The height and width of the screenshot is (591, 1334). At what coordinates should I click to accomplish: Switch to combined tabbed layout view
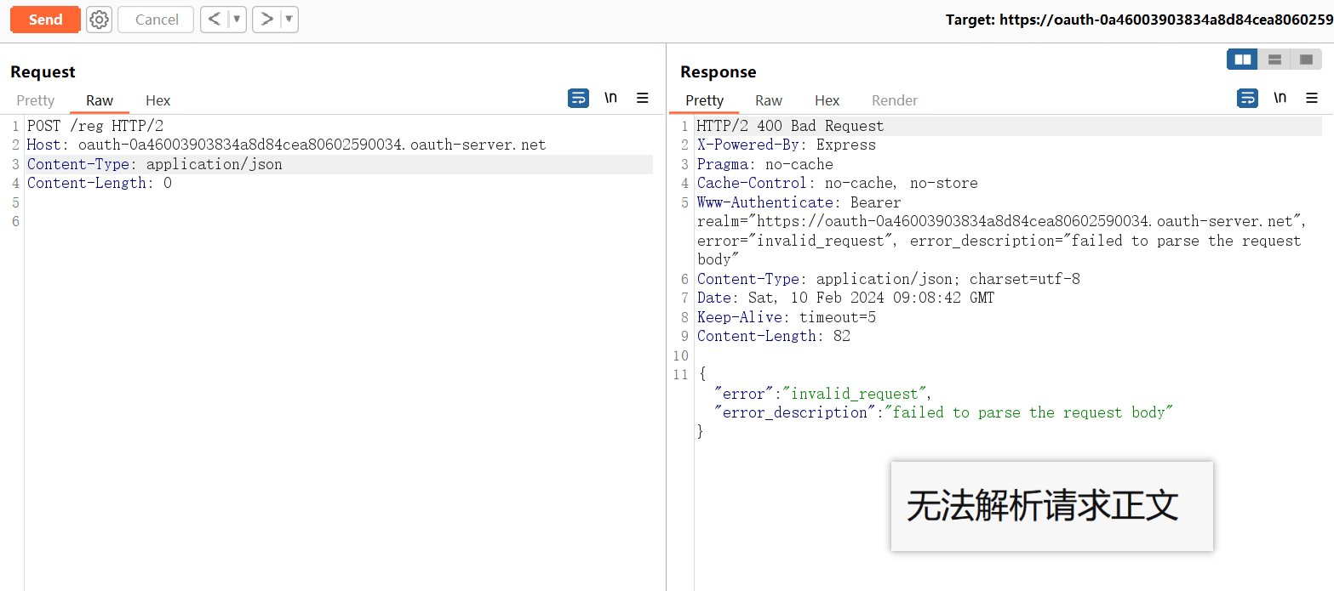pyautogui.click(x=1306, y=60)
